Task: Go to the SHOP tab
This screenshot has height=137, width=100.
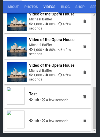Action: tap(80, 7)
